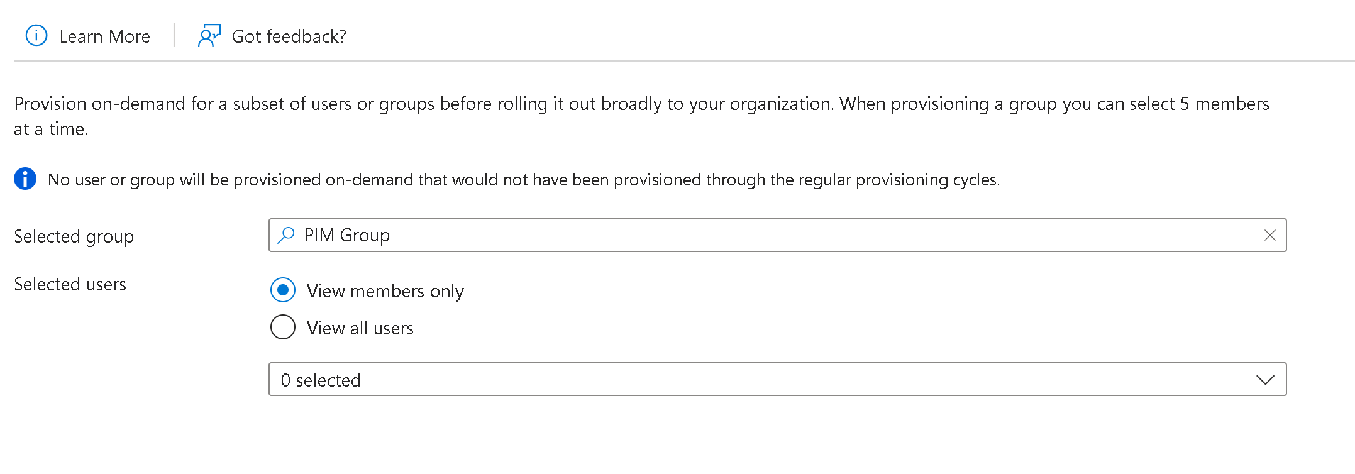This screenshot has width=1355, height=474.
Task: Click the Learn More info circle icon
Action: pyautogui.click(x=36, y=36)
